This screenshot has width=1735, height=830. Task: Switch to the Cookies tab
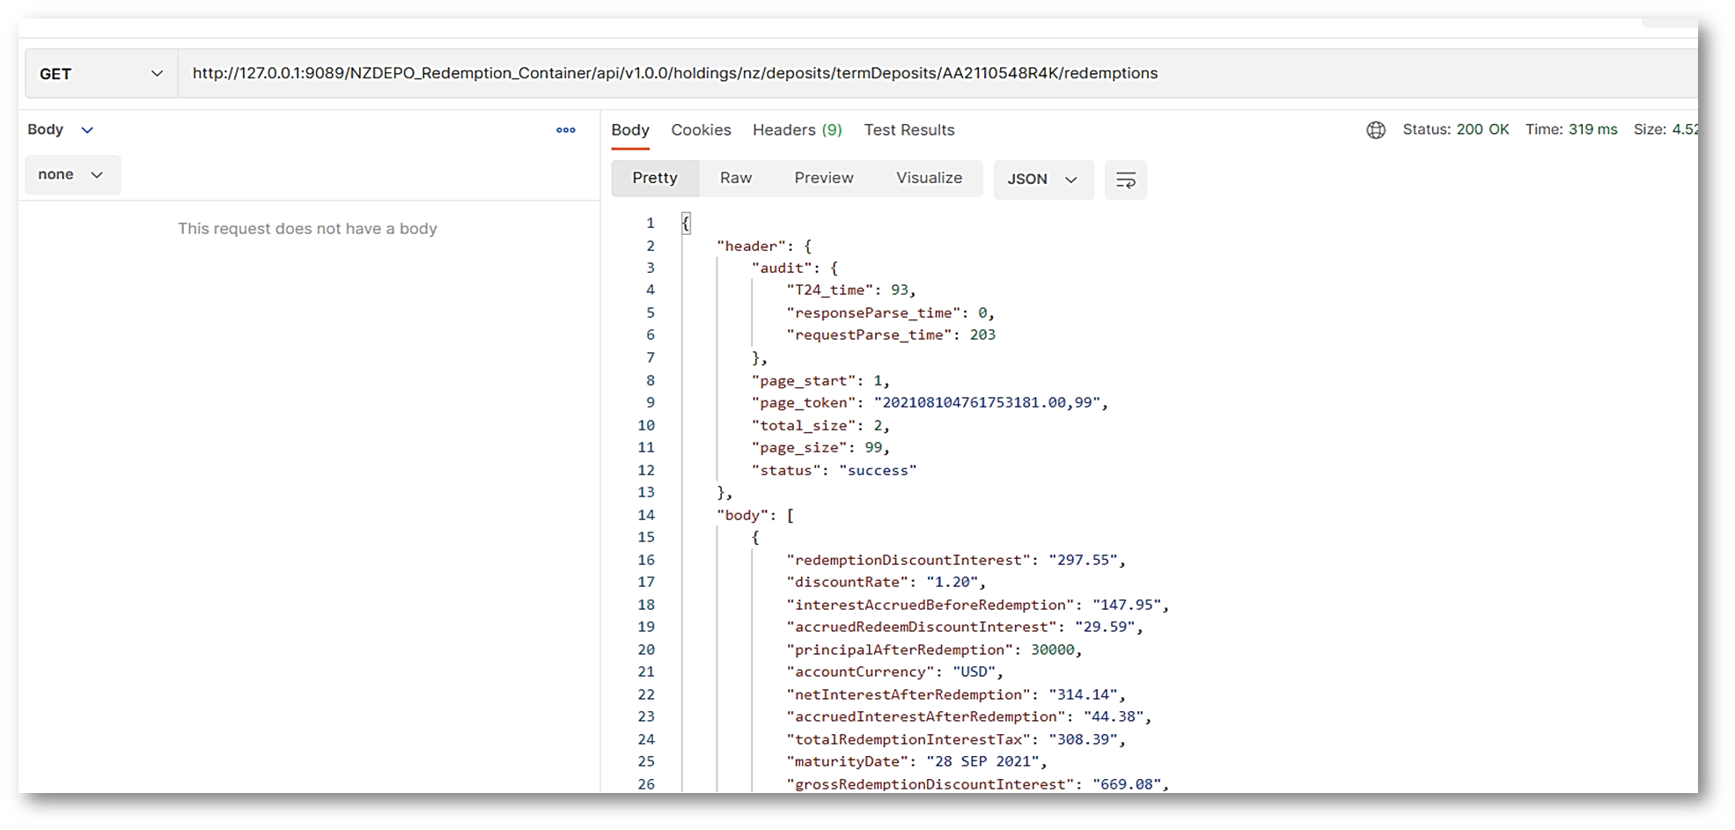(701, 130)
